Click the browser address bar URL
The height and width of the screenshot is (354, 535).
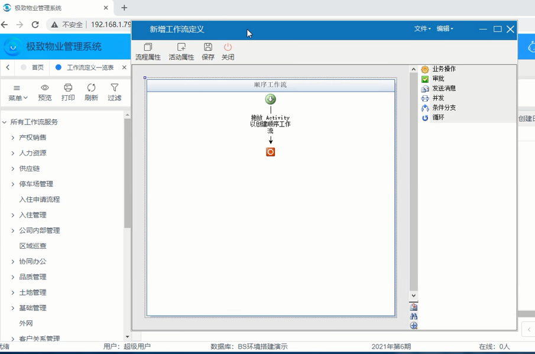coord(111,25)
